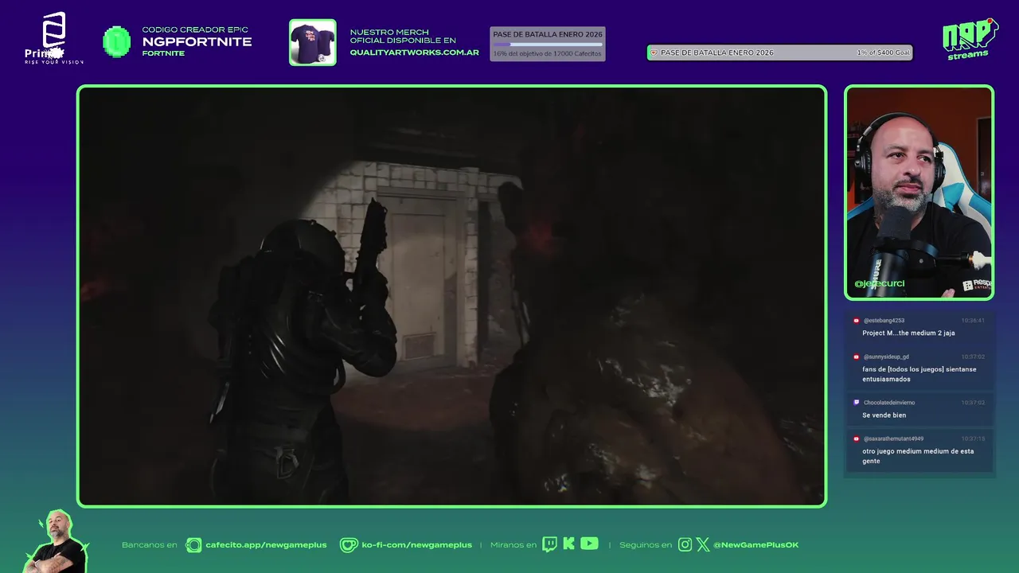This screenshot has width=1019, height=573.
Task: Click '16% del objetivo de 12000 Cafecitos' text
Action: [x=547, y=53]
